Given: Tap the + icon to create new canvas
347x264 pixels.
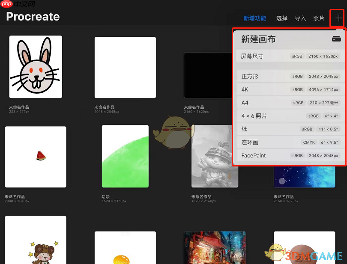Looking at the screenshot, I should click(338, 18).
